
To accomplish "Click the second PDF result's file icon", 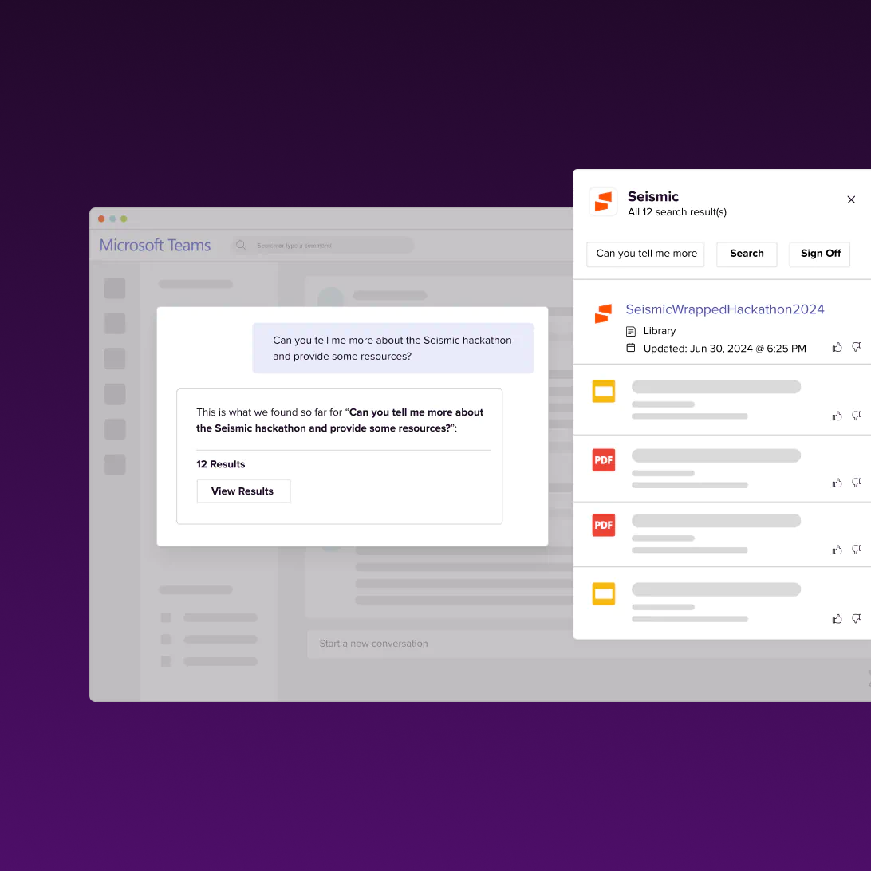I will point(603,525).
